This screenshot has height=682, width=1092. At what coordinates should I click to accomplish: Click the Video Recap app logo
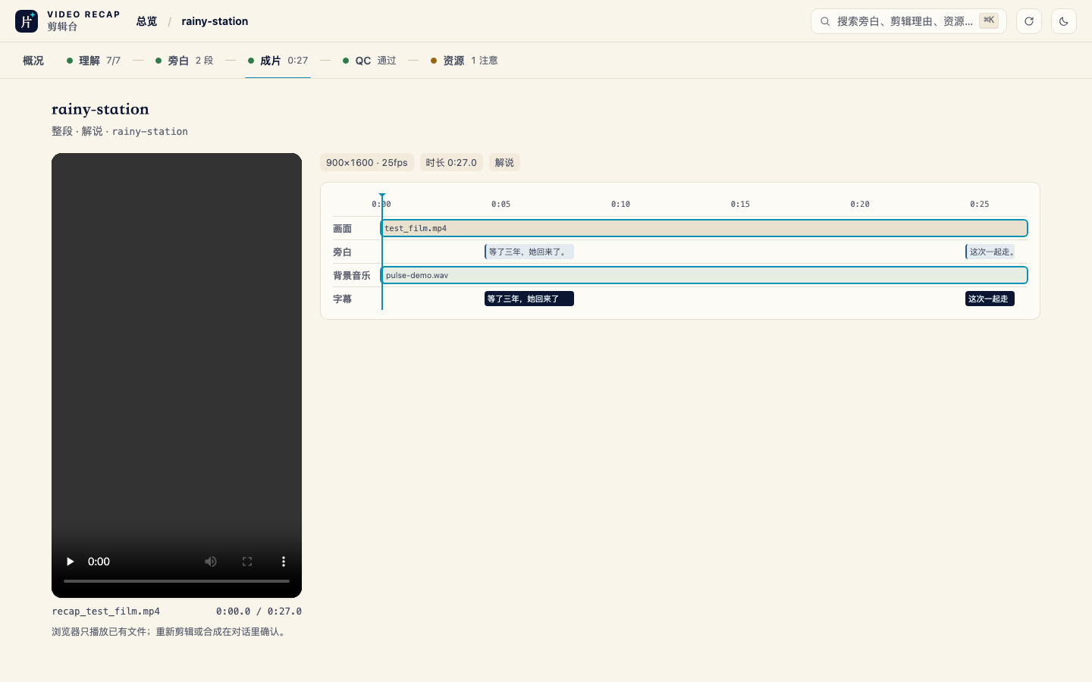point(27,21)
